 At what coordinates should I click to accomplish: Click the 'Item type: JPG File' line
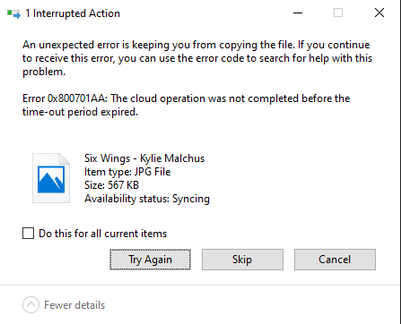127,172
